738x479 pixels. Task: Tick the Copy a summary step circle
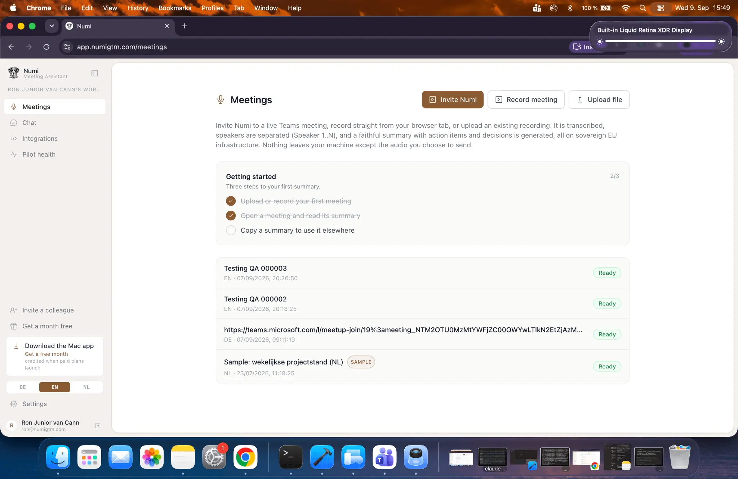pyautogui.click(x=231, y=230)
